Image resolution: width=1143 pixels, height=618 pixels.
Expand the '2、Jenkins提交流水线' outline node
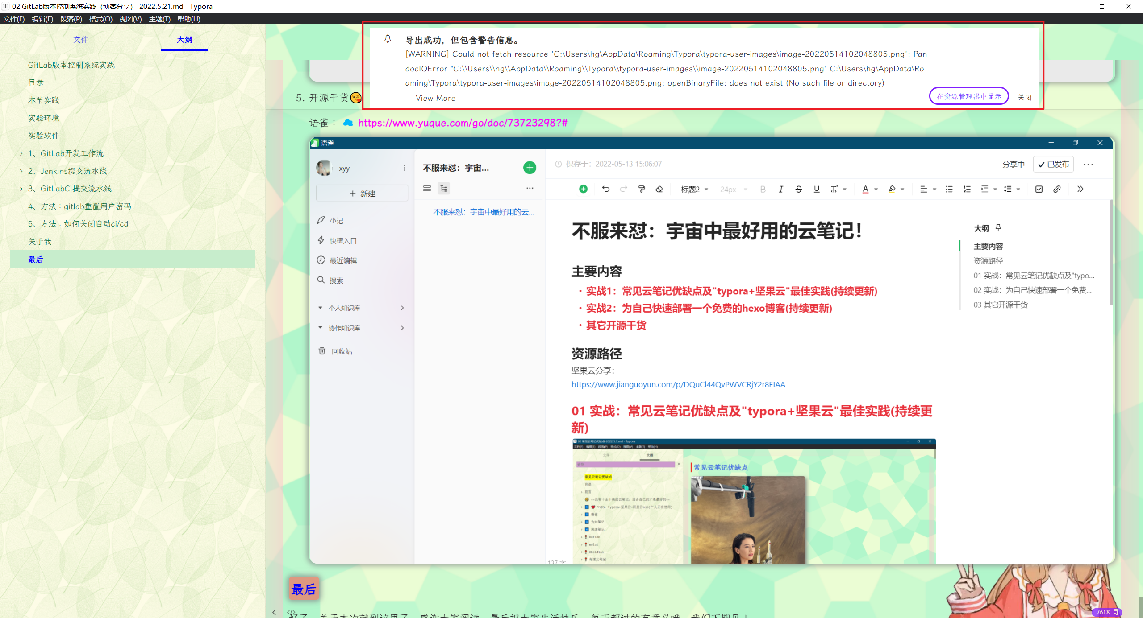pos(21,171)
